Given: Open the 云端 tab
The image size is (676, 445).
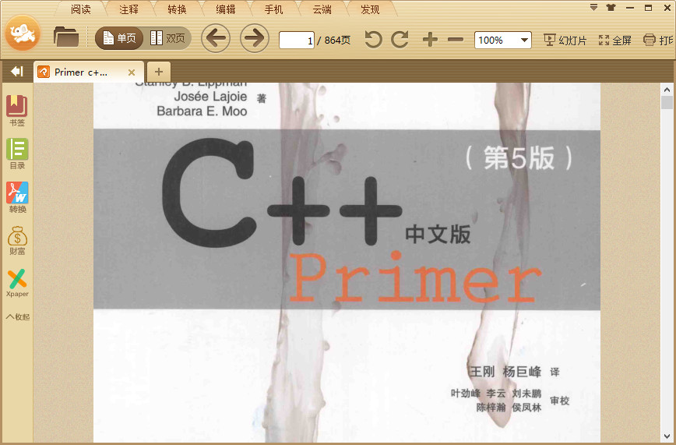Looking at the screenshot, I should (322, 9).
